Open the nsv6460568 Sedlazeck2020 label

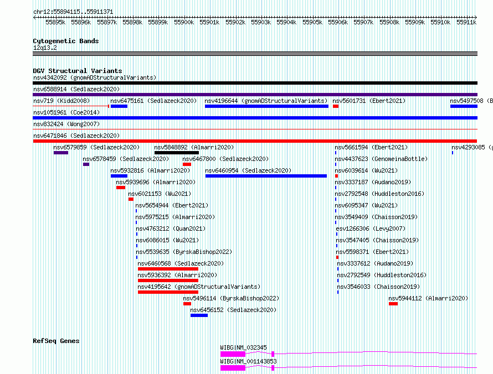[x=181, y=263]
